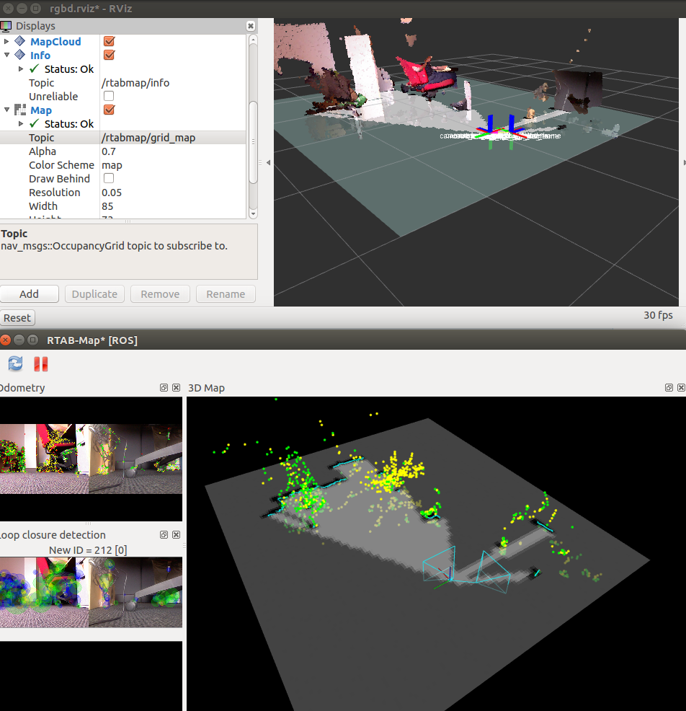Click the RTAB-Map refresh/update icon
Screen dimensions: 686x711
15,364
